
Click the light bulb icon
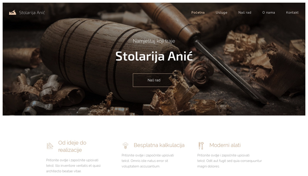click(x=125, y=145)
